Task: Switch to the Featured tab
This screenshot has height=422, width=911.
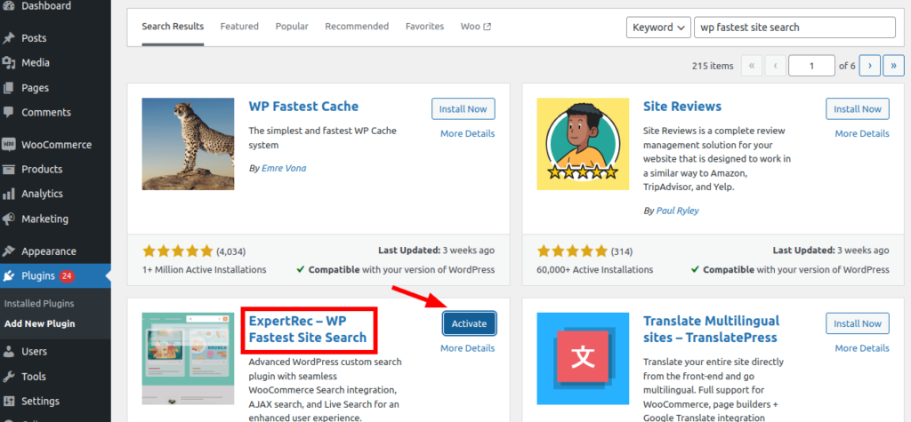Action: pos(239,27)
